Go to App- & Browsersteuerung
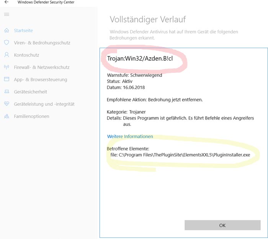The image size is (268, 239). click(x=41, y=80)
